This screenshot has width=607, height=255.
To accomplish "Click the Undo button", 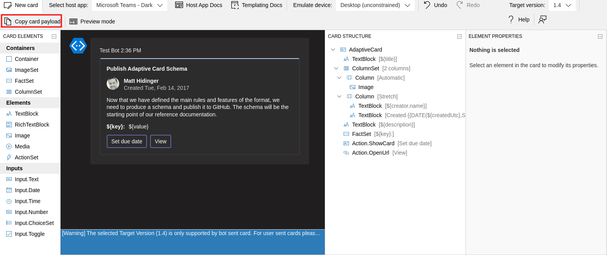I will pos(435,5).
